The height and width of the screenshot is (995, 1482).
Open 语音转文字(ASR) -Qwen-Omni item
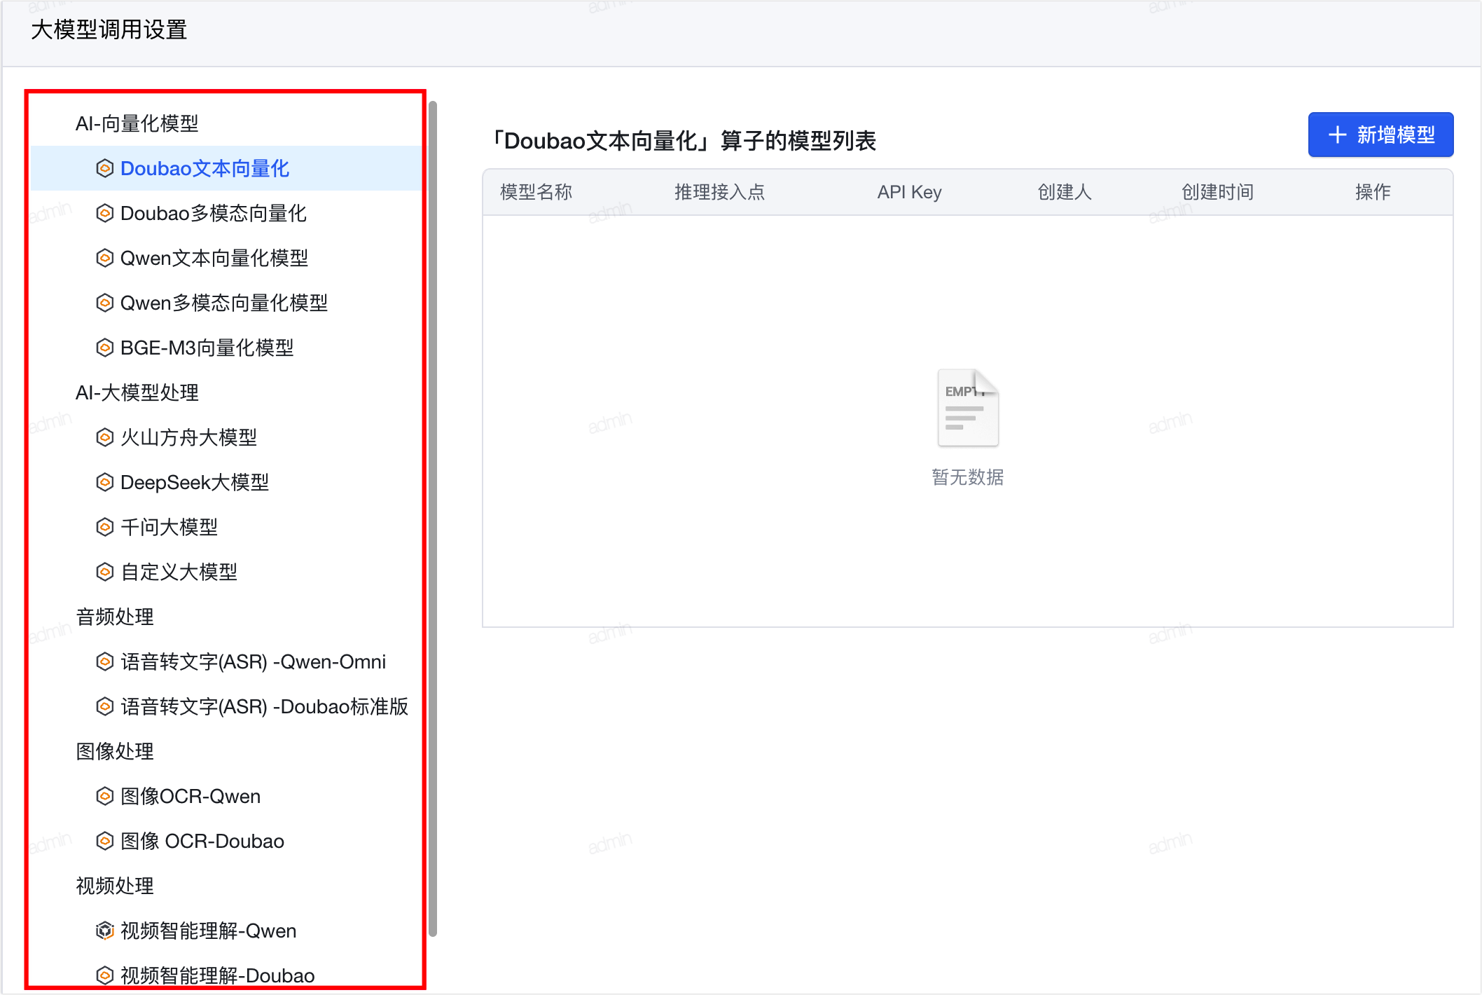tap(253, 661)
